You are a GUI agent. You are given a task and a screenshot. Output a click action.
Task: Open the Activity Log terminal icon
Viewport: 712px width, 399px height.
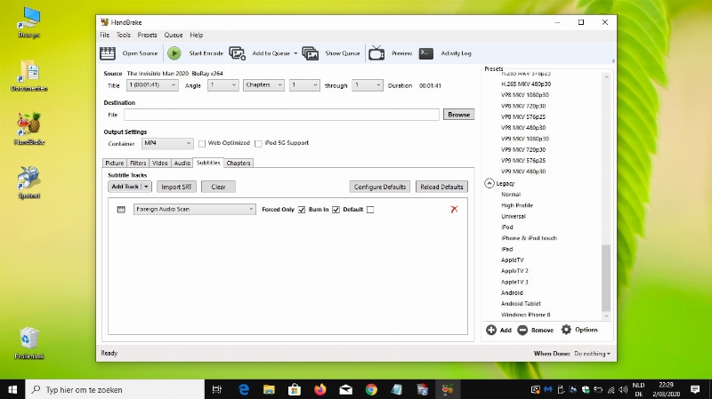(426, 53)
